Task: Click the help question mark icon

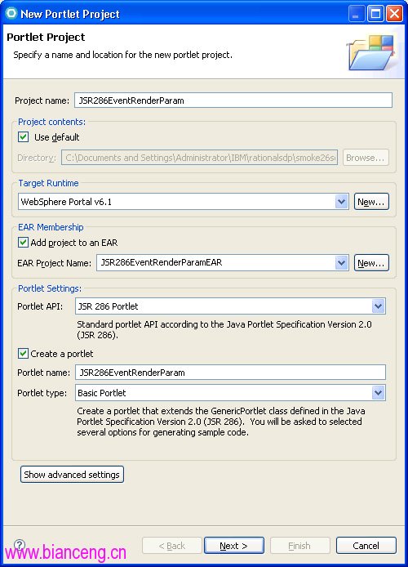Action: 20,545
